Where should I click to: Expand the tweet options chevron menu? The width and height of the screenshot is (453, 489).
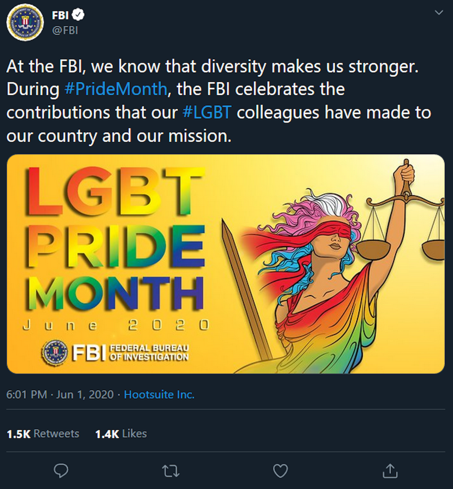(439, 13)
